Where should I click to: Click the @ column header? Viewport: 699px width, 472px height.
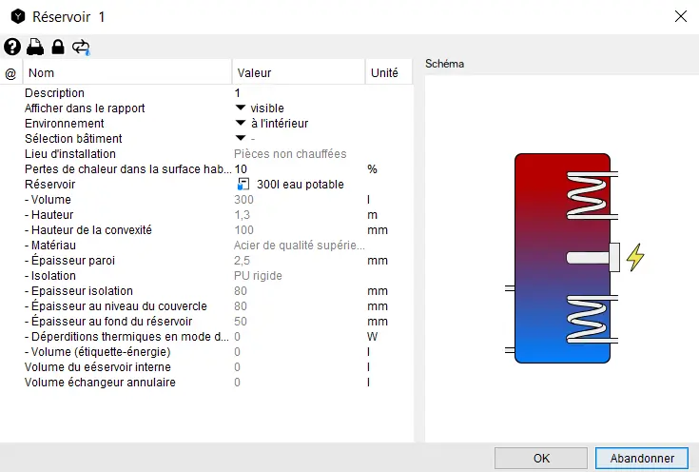[x=11, y=73]
